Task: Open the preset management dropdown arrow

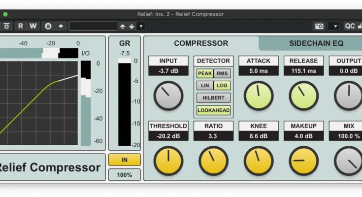Action: tap(141, 26)
